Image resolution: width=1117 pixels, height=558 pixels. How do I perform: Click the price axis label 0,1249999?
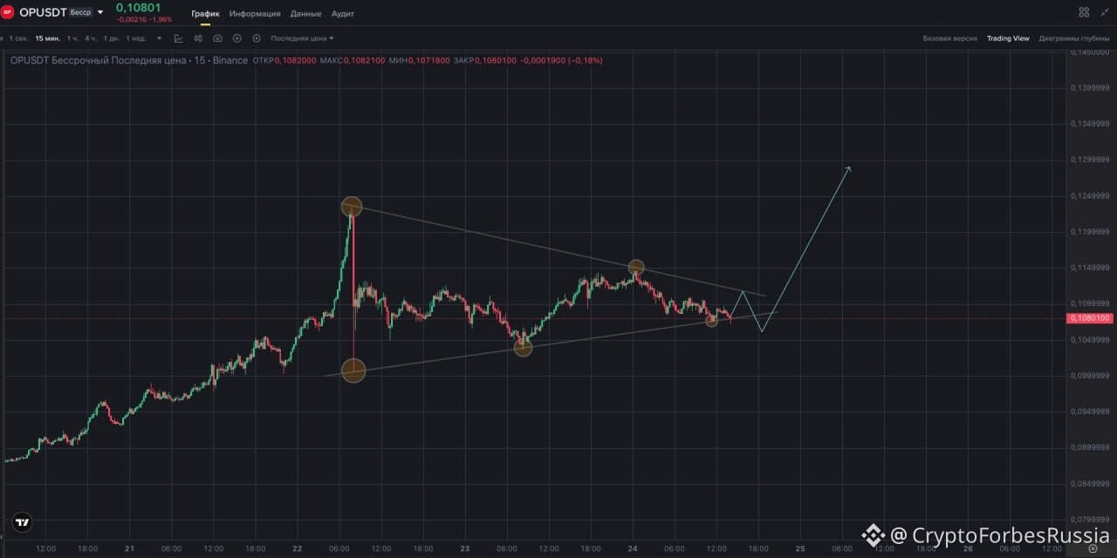[1089, 196]
